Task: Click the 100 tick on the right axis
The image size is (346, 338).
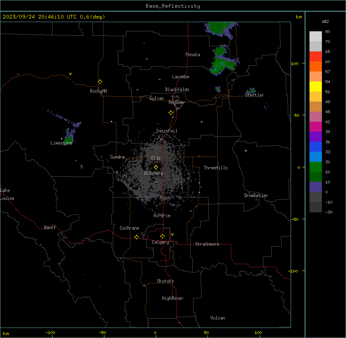Action: [x=295, y=64]
